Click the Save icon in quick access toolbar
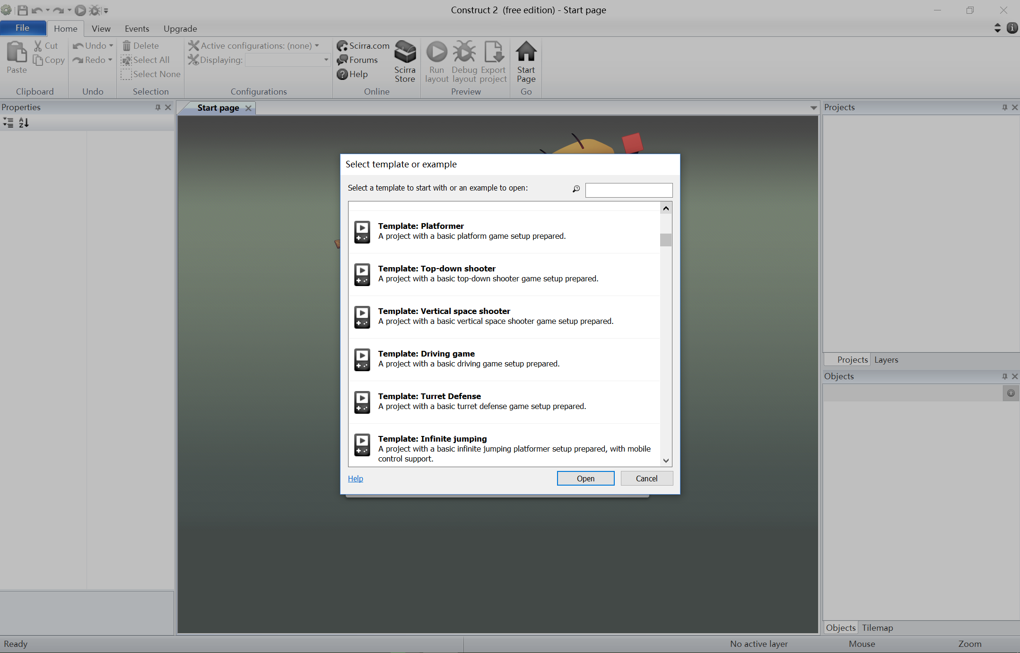Viewport: 1020px width, 653px height. (x=22, y=10)
